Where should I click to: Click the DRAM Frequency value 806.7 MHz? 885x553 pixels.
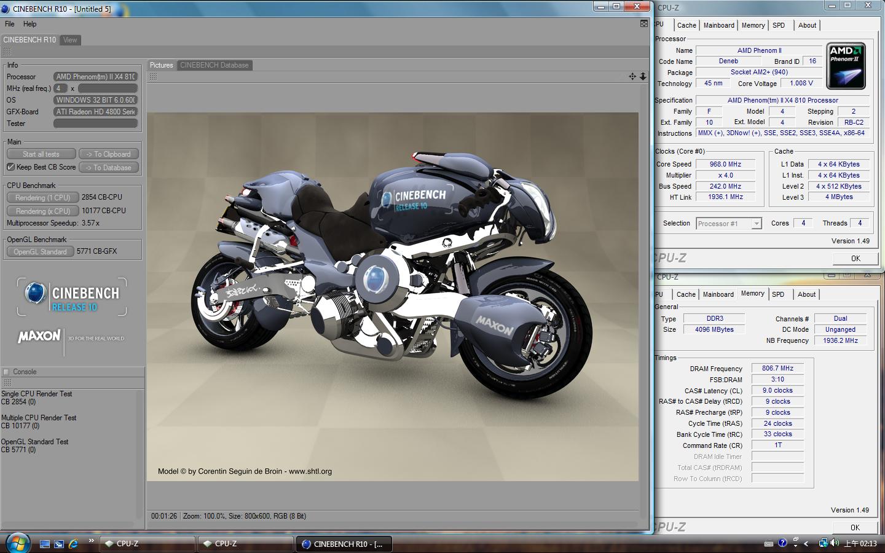tap(777, 368)
